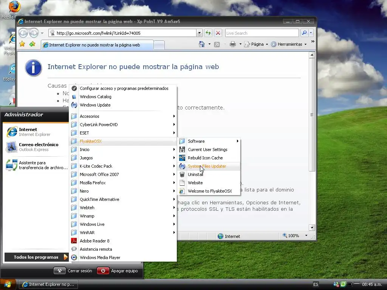Click the Add to Favorites icon
The image size is (387, 290).
click(32, 44)
